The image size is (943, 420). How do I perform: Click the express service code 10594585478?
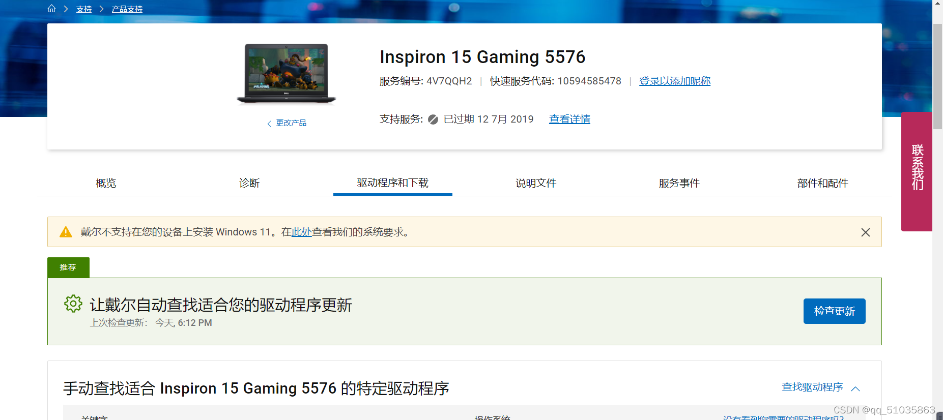[x=589, y=81]
